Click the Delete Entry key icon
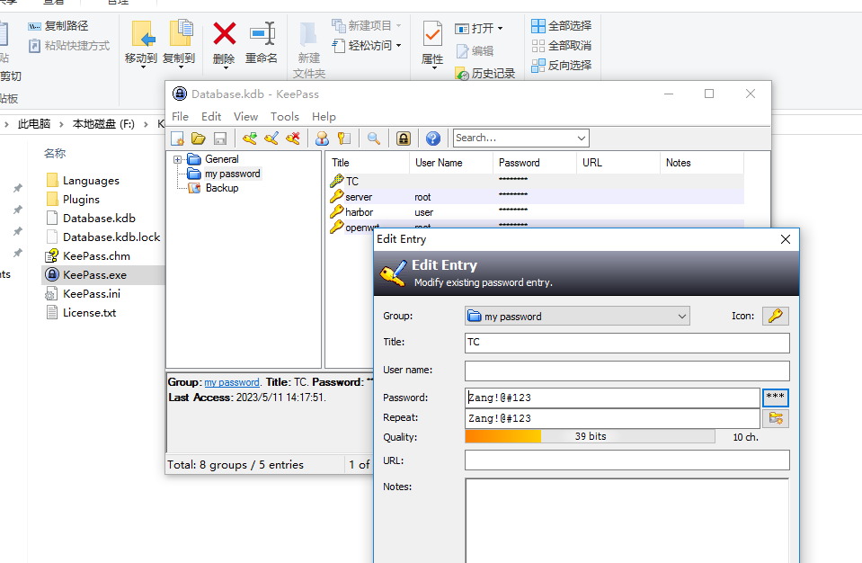 293,138
